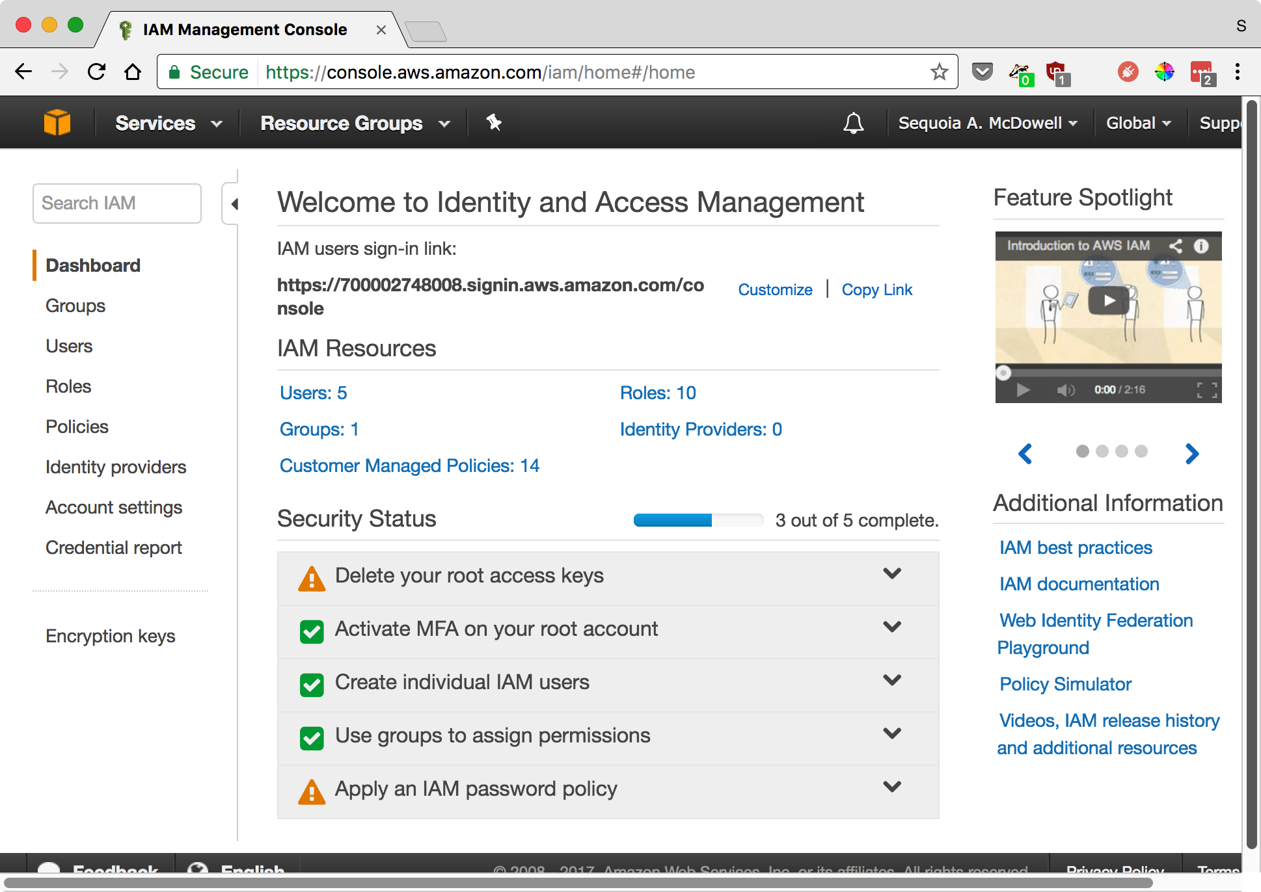Click the small play button in video controls
Image resolution: width=1261 pixels, height=892 pixels.
1024,389
